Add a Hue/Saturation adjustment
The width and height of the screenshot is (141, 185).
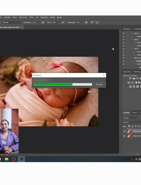click(128, 83)
